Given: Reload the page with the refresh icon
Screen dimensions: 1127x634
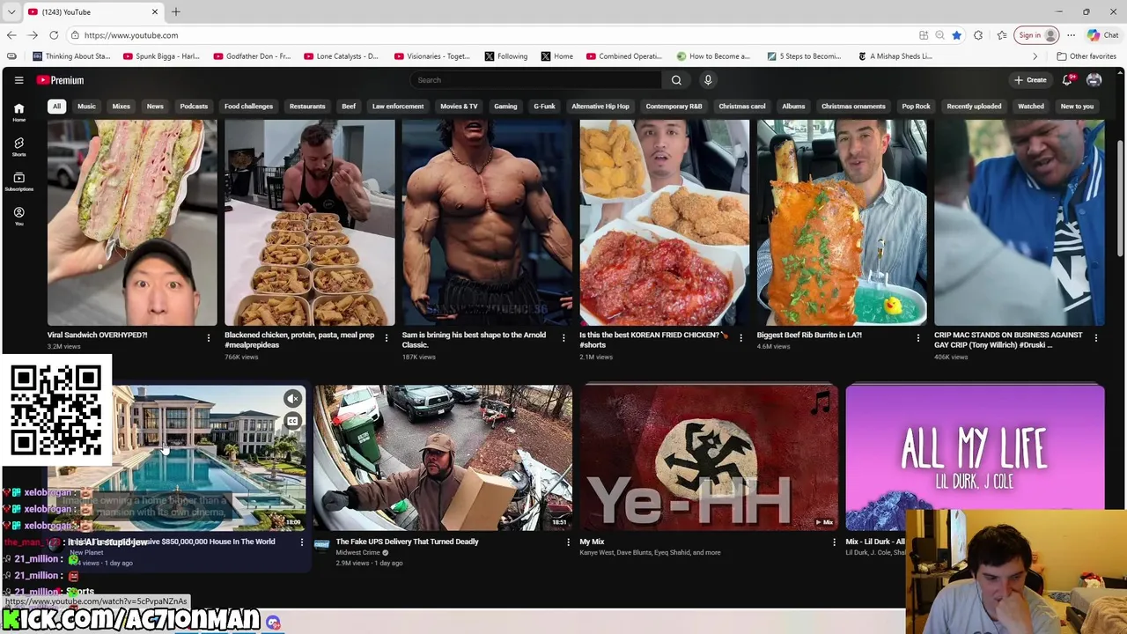Looking at the screenshot, I should tap(54, 35).
